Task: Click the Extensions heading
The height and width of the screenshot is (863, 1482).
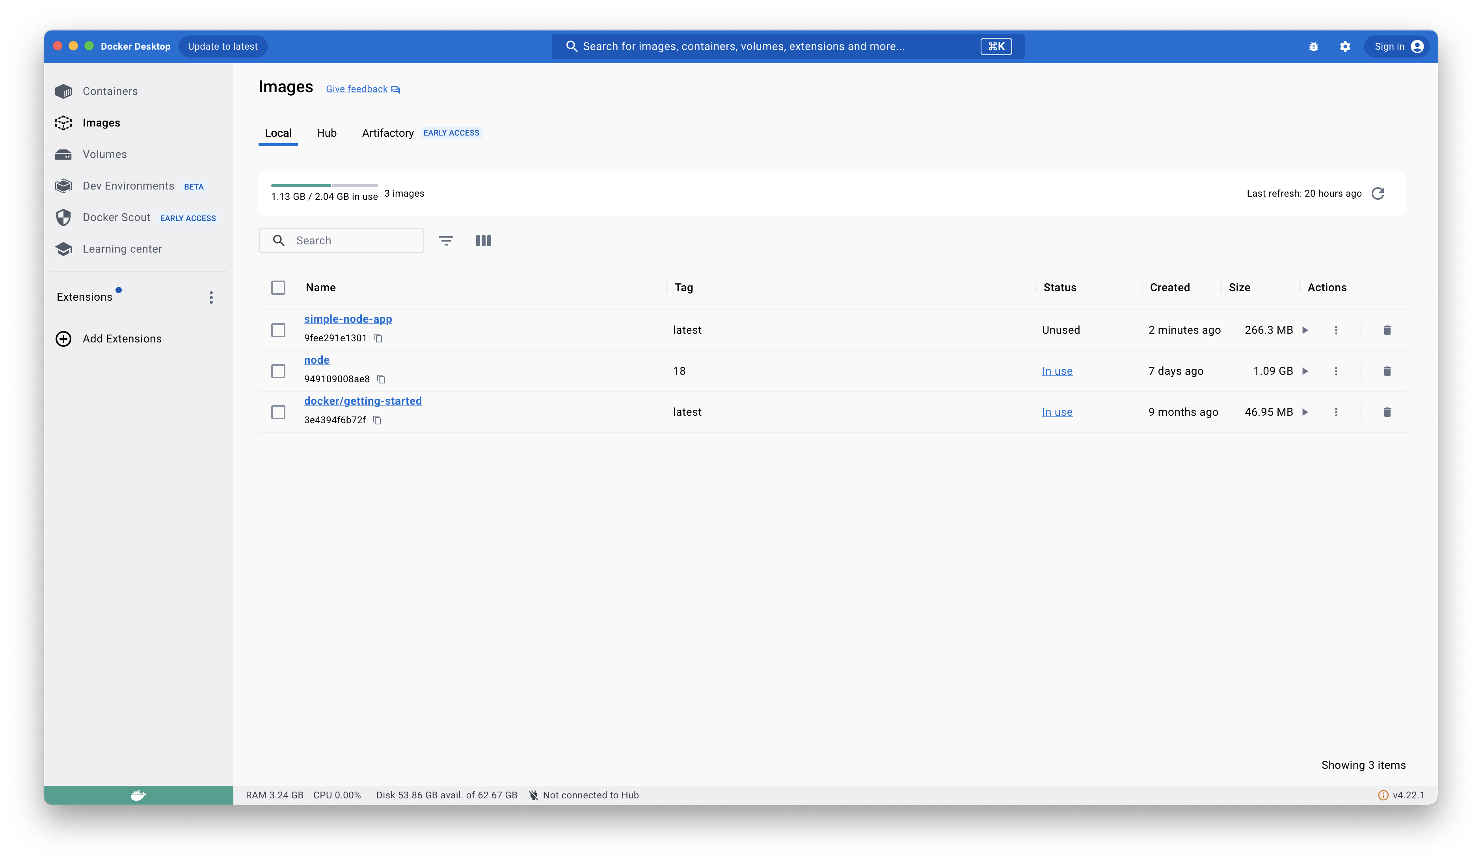Action: pyautogui.click(x=84, y=297)
